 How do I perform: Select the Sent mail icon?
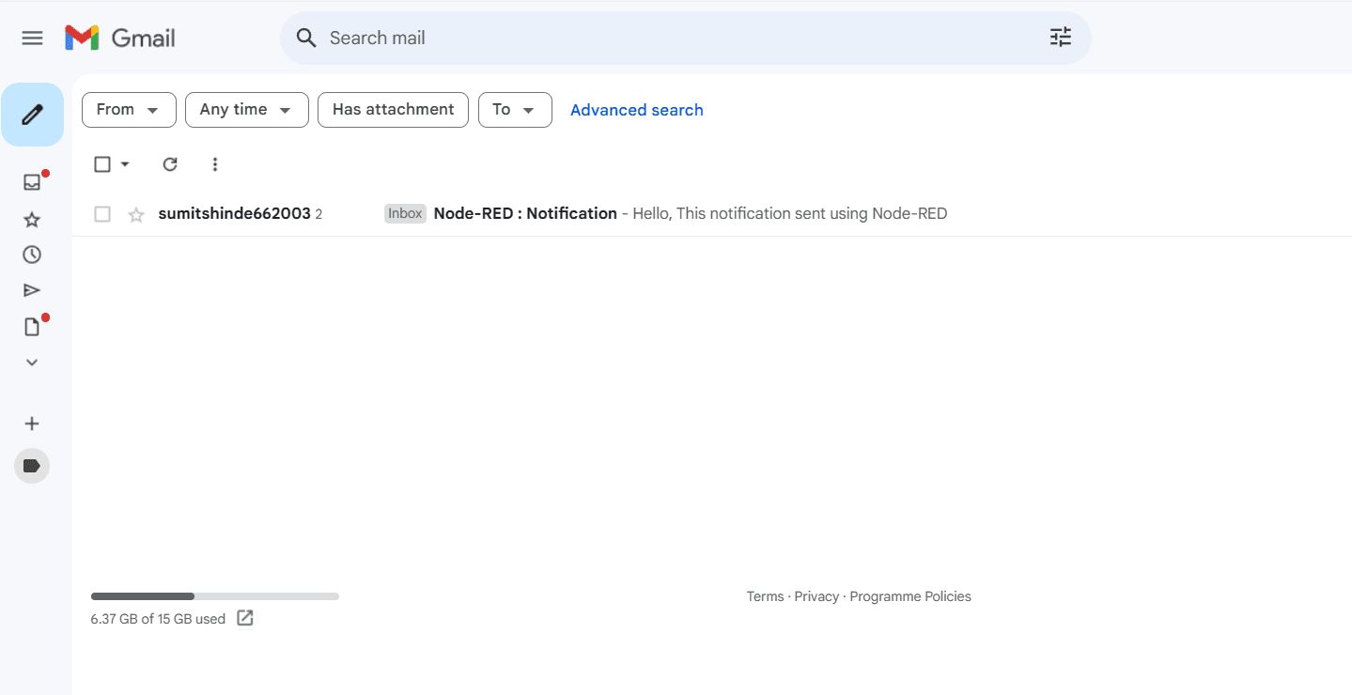32,289
